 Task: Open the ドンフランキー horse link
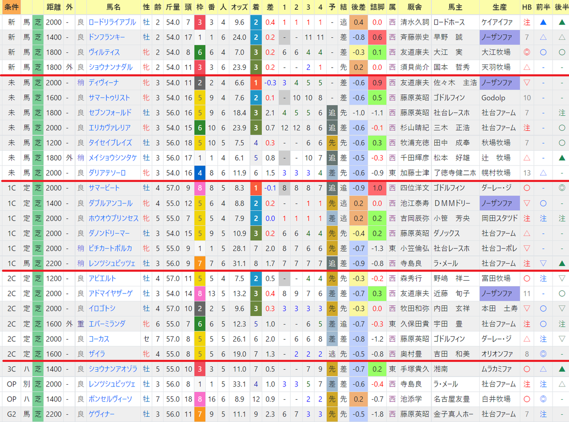pos(107,37)
